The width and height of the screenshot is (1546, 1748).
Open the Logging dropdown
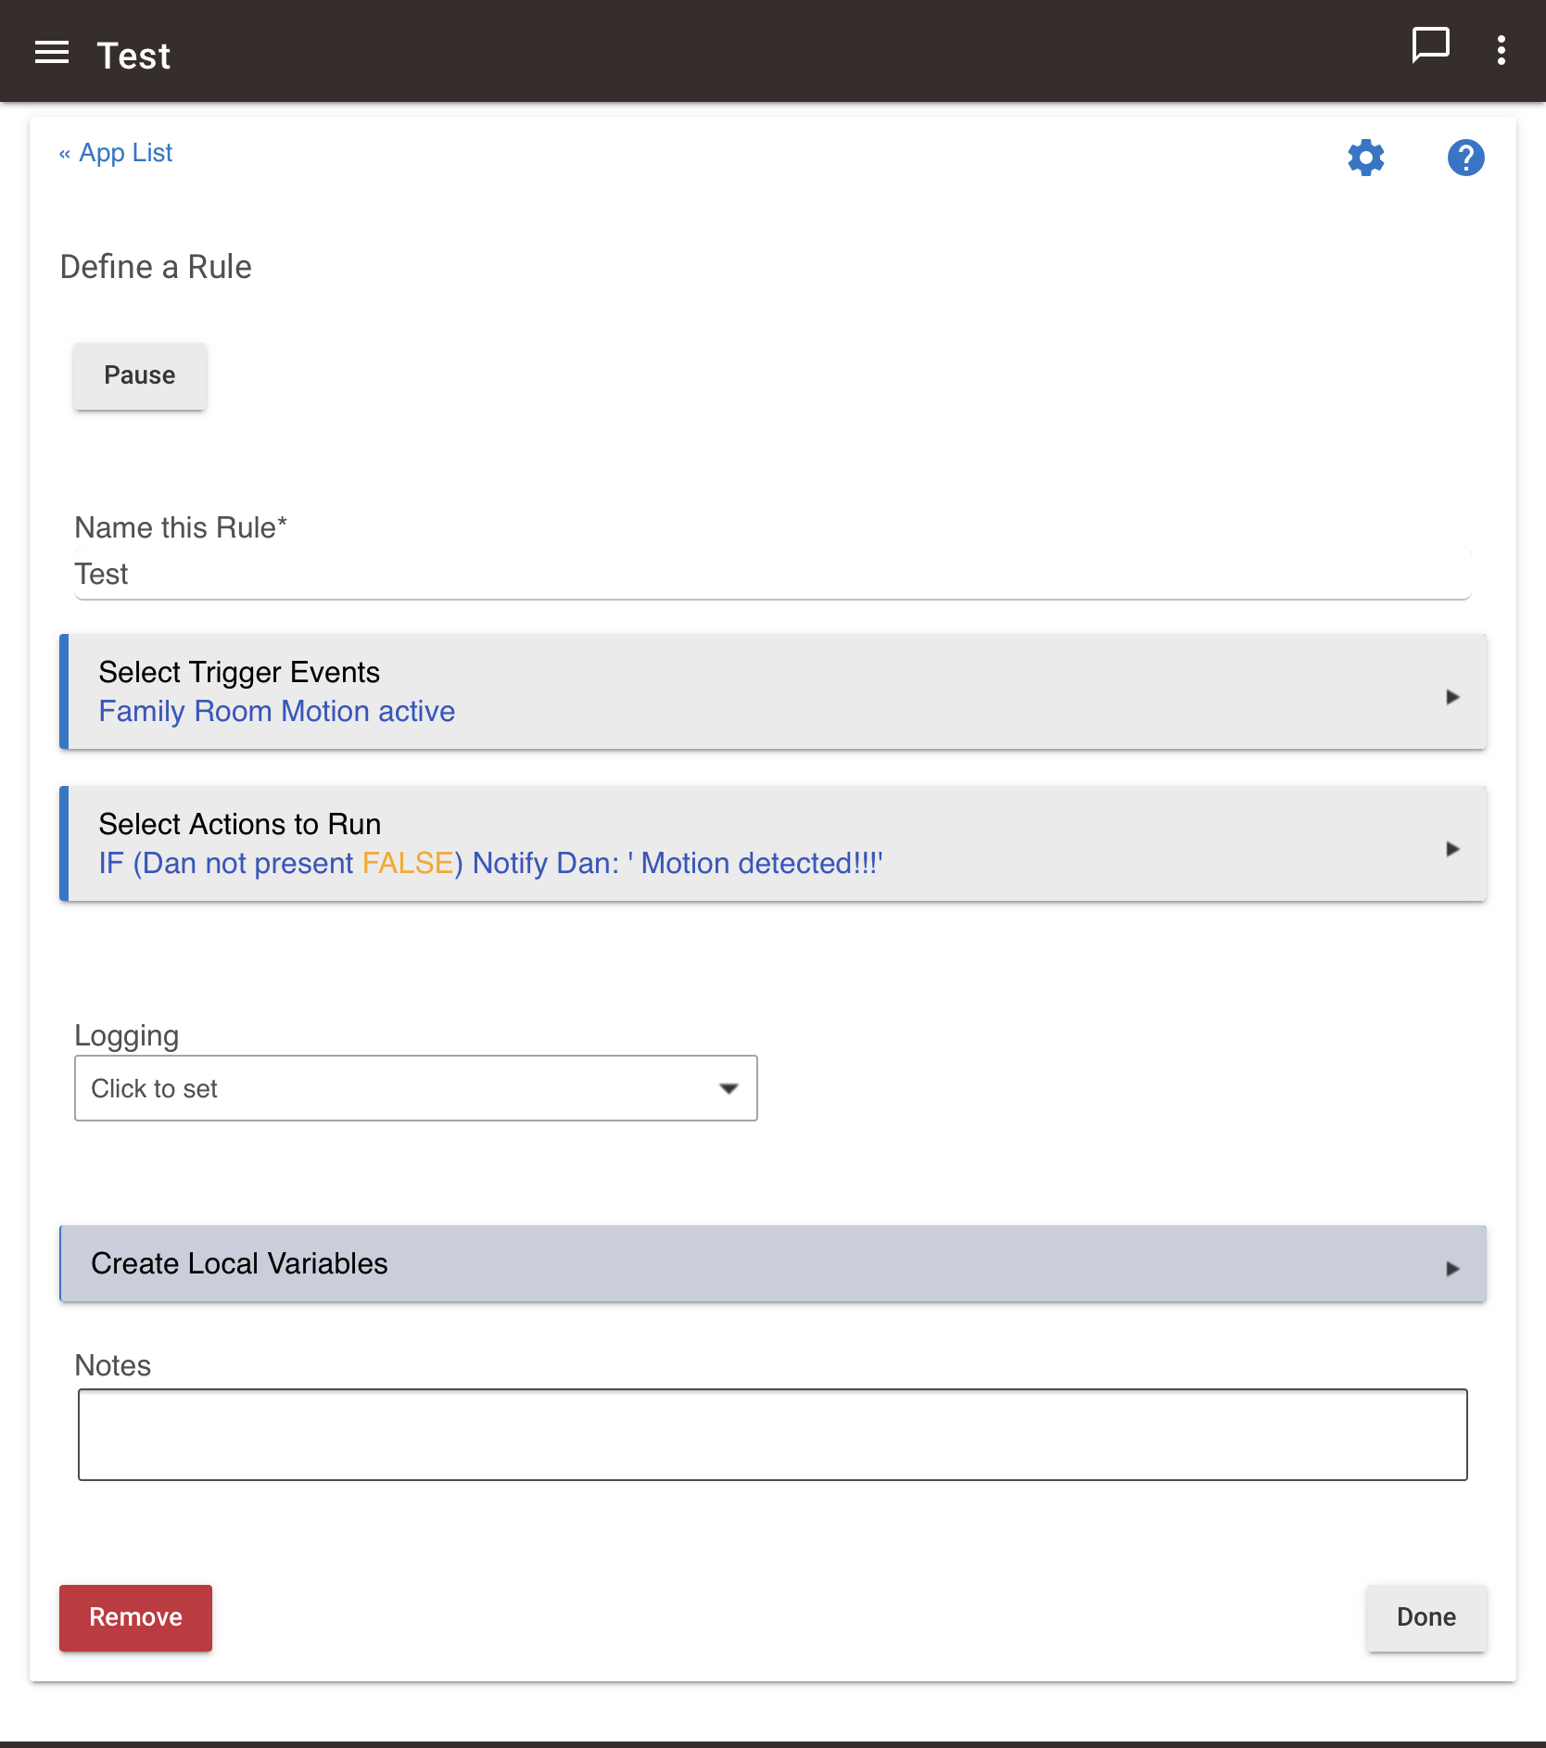416,1088
